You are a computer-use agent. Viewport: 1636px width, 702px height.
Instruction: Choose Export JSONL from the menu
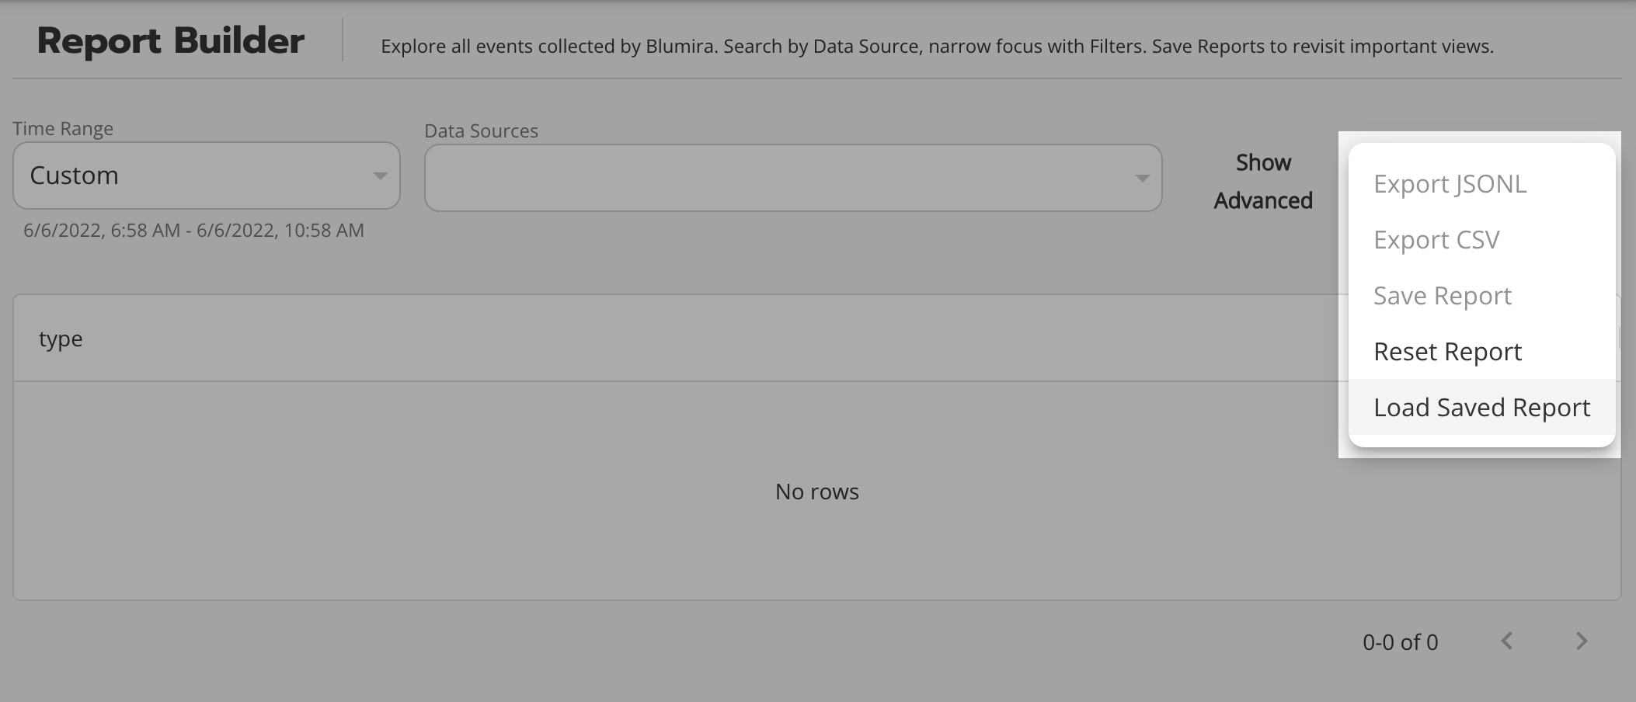1450,184
